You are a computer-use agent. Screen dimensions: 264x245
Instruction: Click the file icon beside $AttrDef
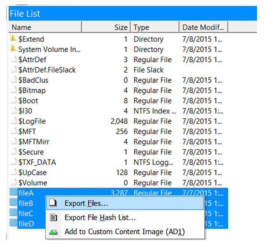click(14, 59)
